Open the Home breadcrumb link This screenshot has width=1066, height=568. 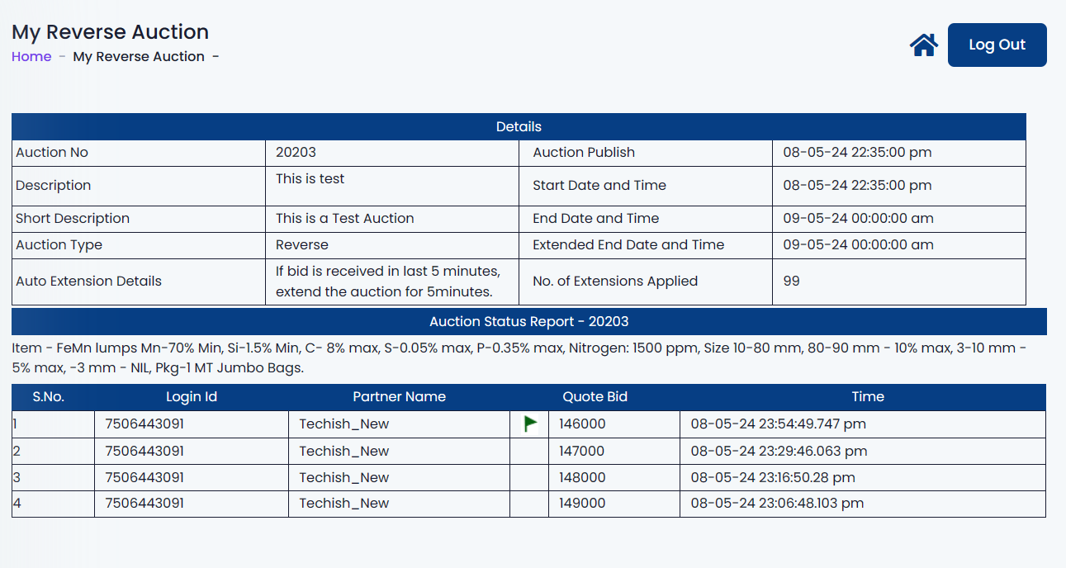(31, 57)
